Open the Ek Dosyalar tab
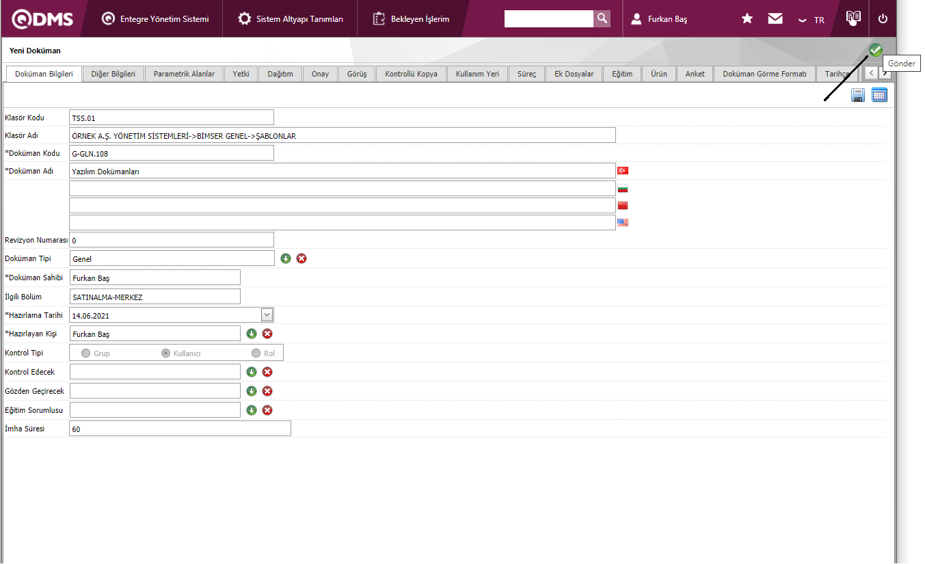This screenshot has width=925, height=564. point(574,74)
